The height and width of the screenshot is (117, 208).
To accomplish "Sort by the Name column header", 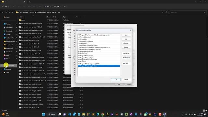I will click(x=22, y=17).
